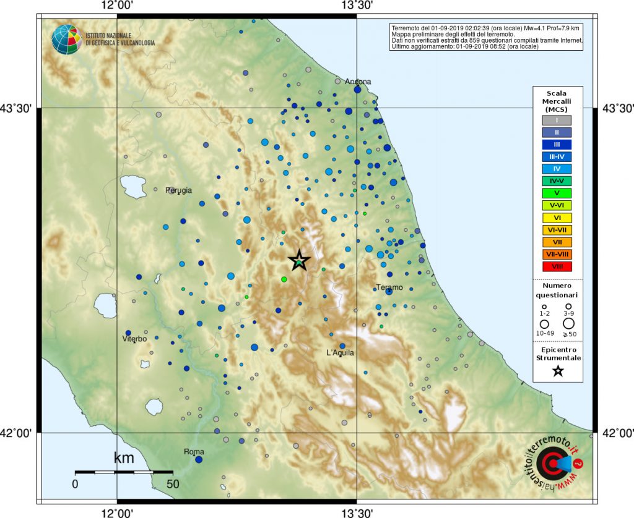Select the yellow VI intensity swatch
This screenshot has width=634, height=518.
click(557, 218)
